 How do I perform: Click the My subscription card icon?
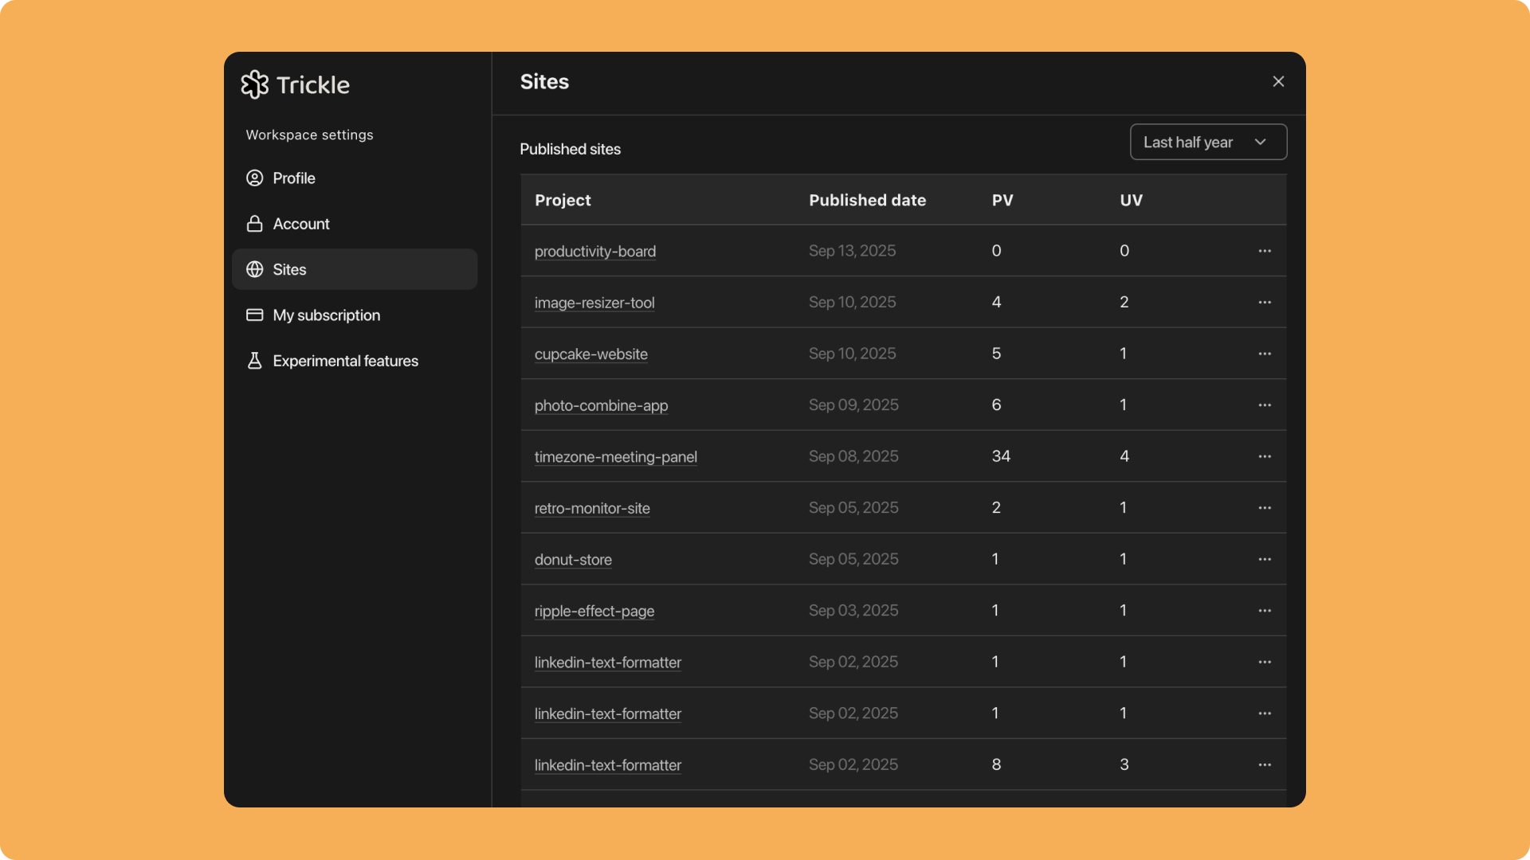pos(254,315)
